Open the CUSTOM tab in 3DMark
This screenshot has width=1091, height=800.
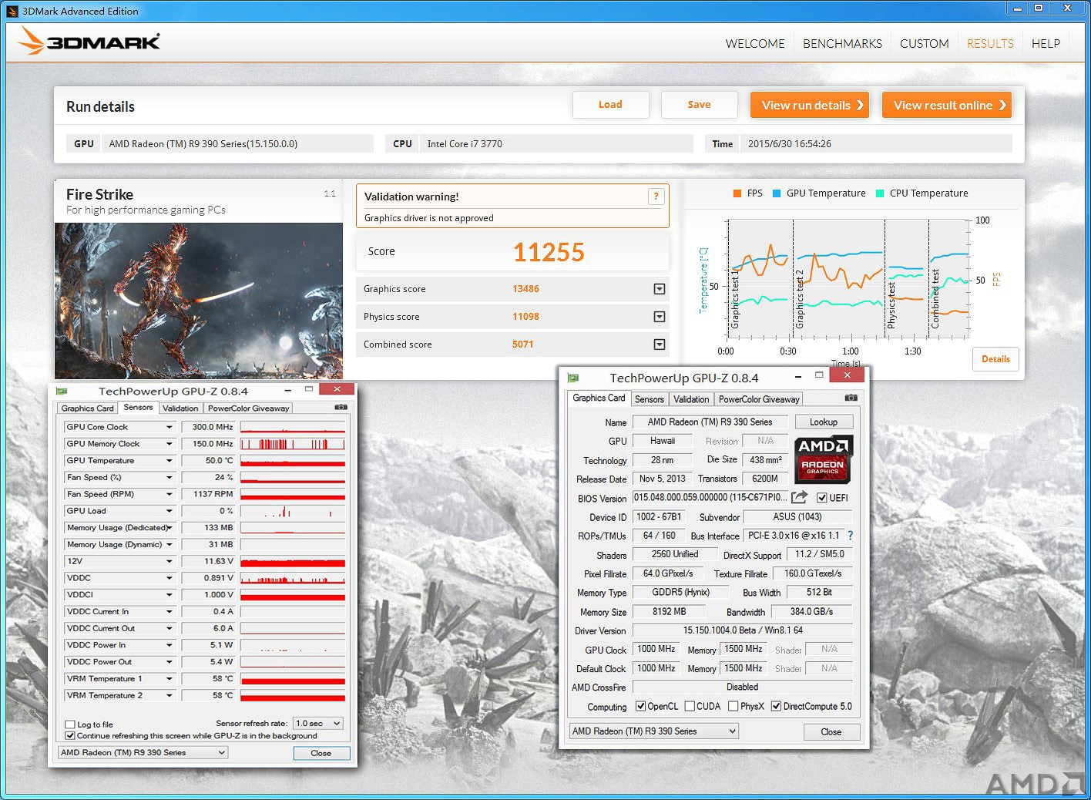pos(924,44)
